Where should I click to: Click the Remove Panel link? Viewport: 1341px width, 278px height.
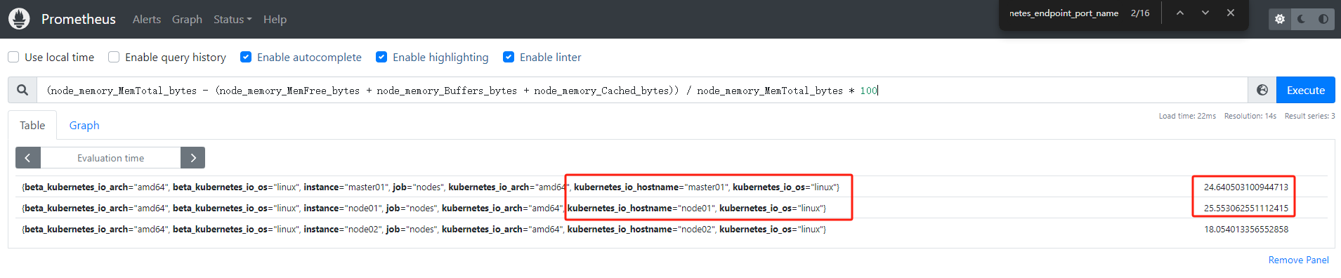1298,260
